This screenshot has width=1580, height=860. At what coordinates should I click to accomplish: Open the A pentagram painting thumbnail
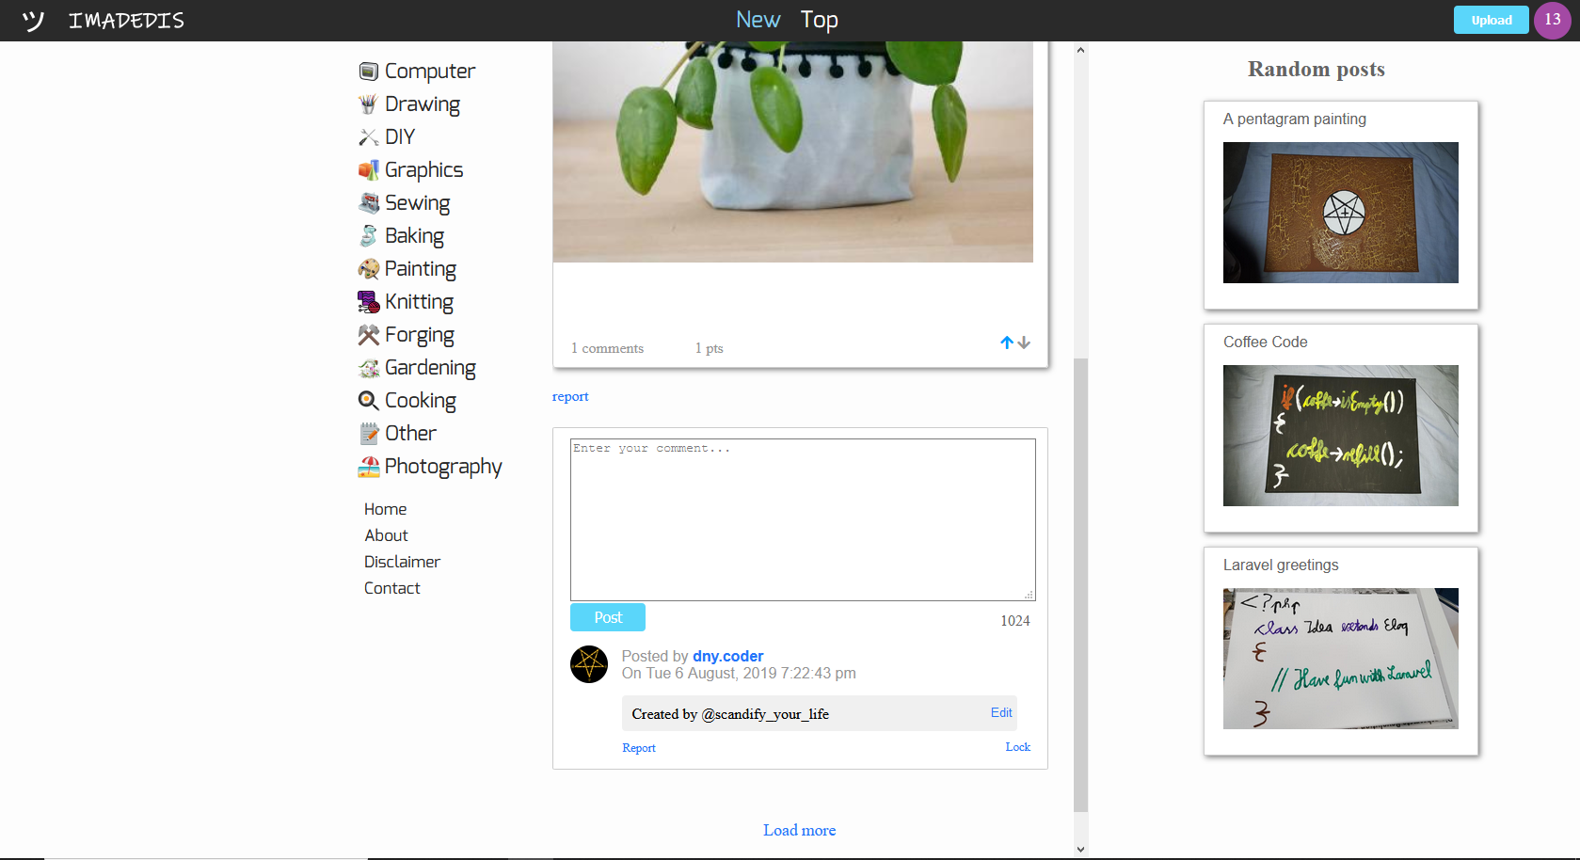pyautogui.click(x=1341, y=213)
